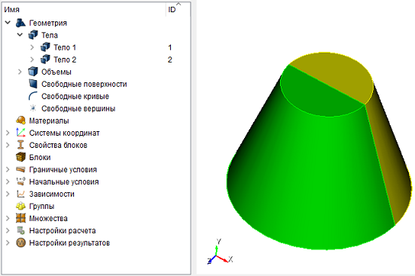Viewport: 415px width, 276px height.
Task: Select the Множества grid icon
Action: tap(21, 218)
